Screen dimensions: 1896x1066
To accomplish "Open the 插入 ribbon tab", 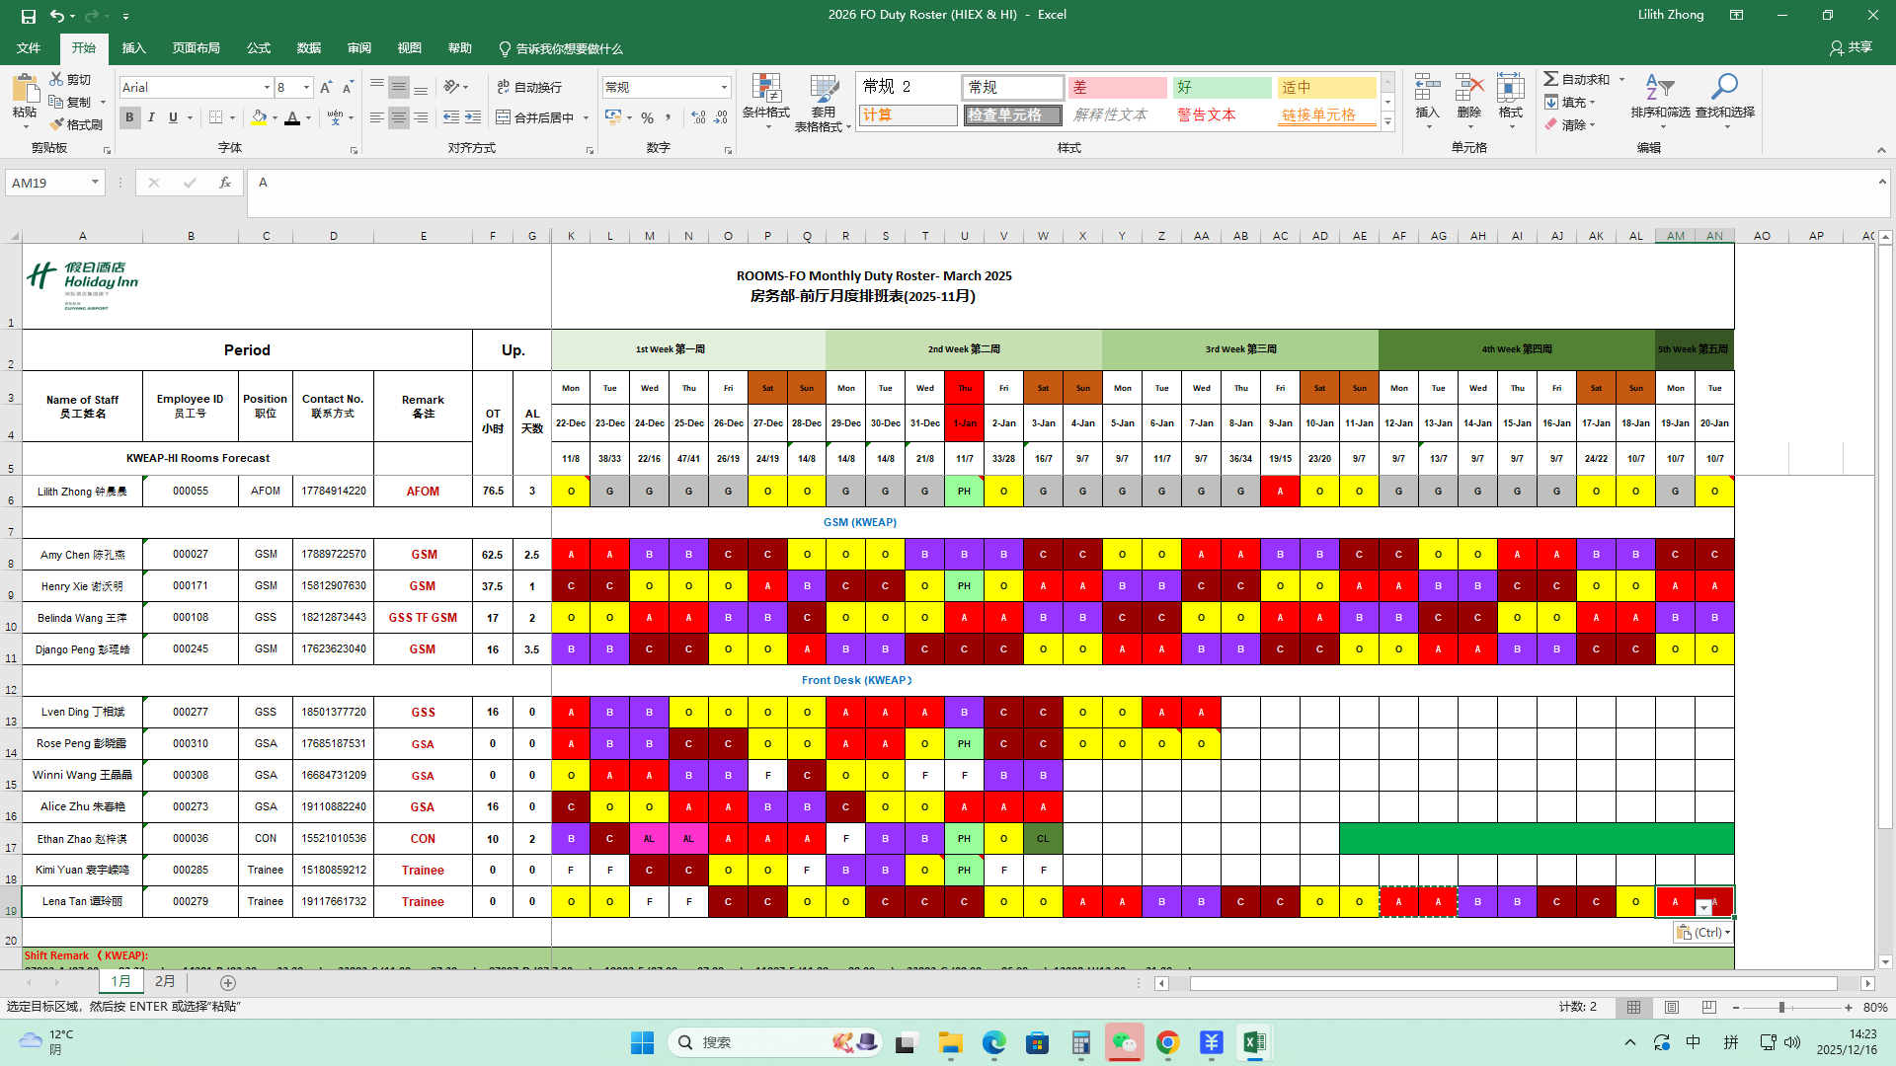I will pos(133,48).
